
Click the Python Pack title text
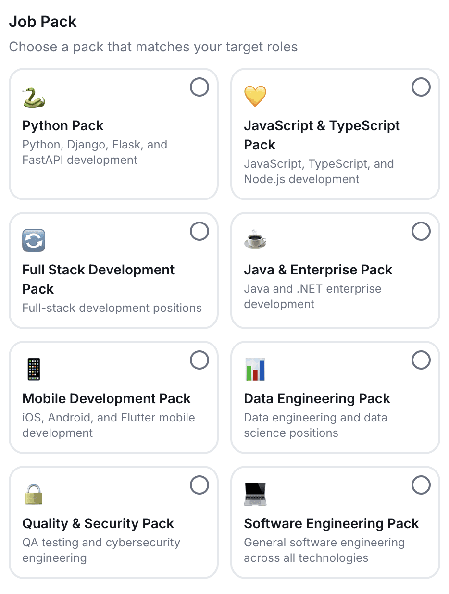tap(63, 126)
